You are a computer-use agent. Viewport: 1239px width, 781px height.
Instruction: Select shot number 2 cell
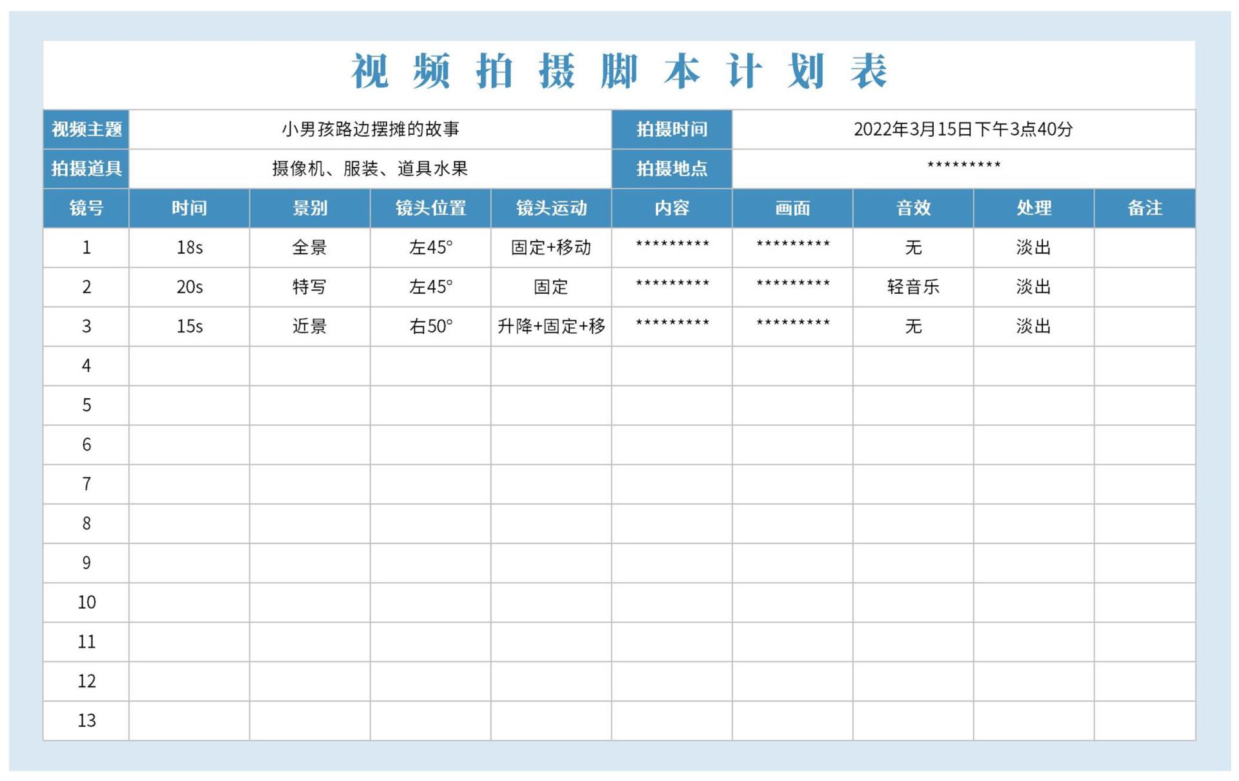click(86, 287)
